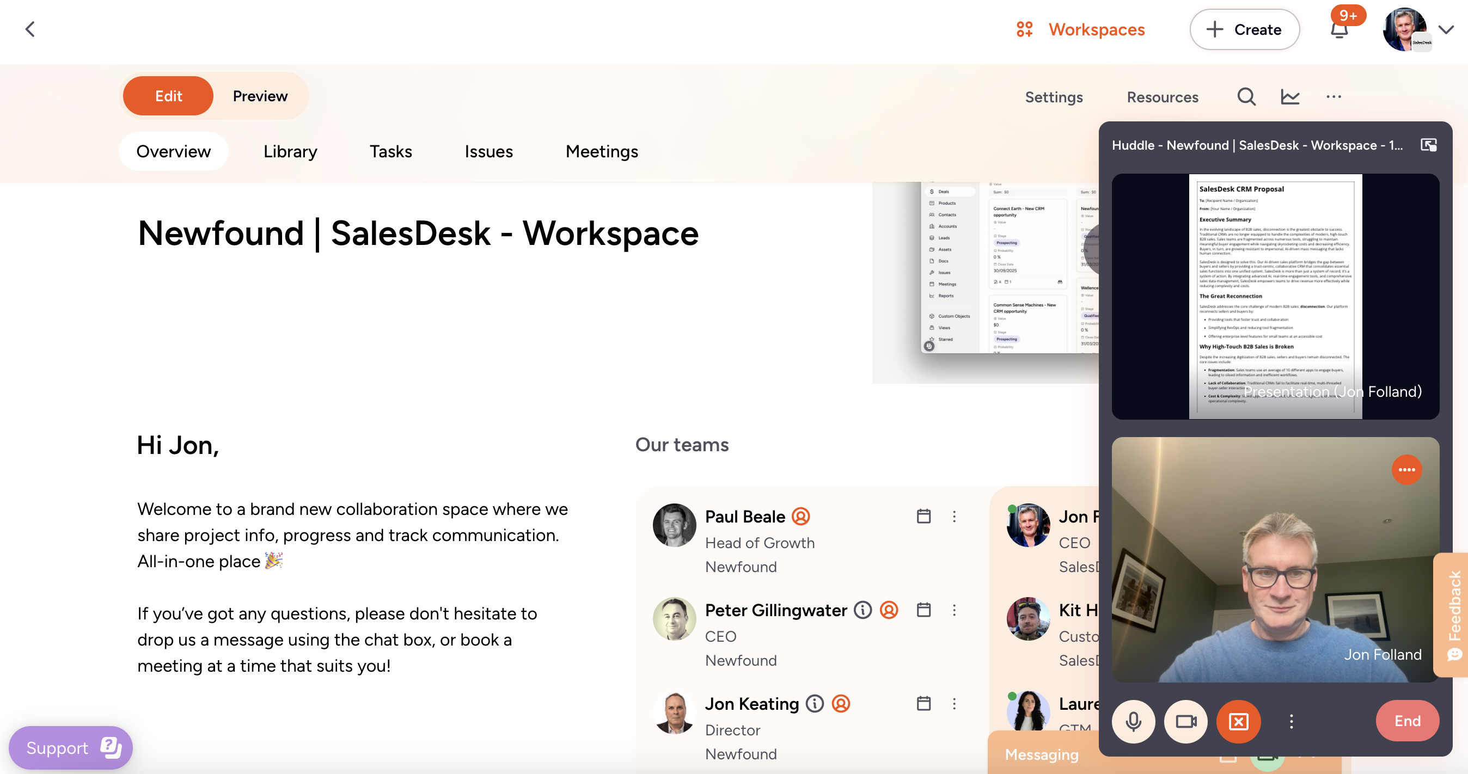Turn off the huddle camera
This screenshot has height=774, width=1468.
(1185, 721)
